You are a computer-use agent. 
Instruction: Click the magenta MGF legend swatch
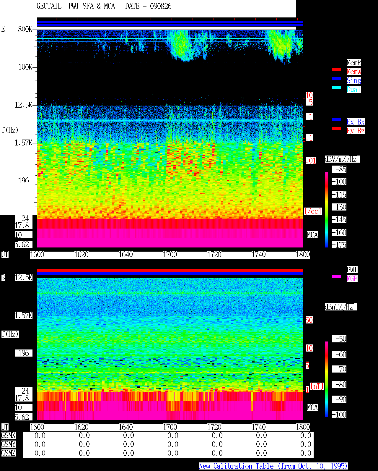(337, 276)
